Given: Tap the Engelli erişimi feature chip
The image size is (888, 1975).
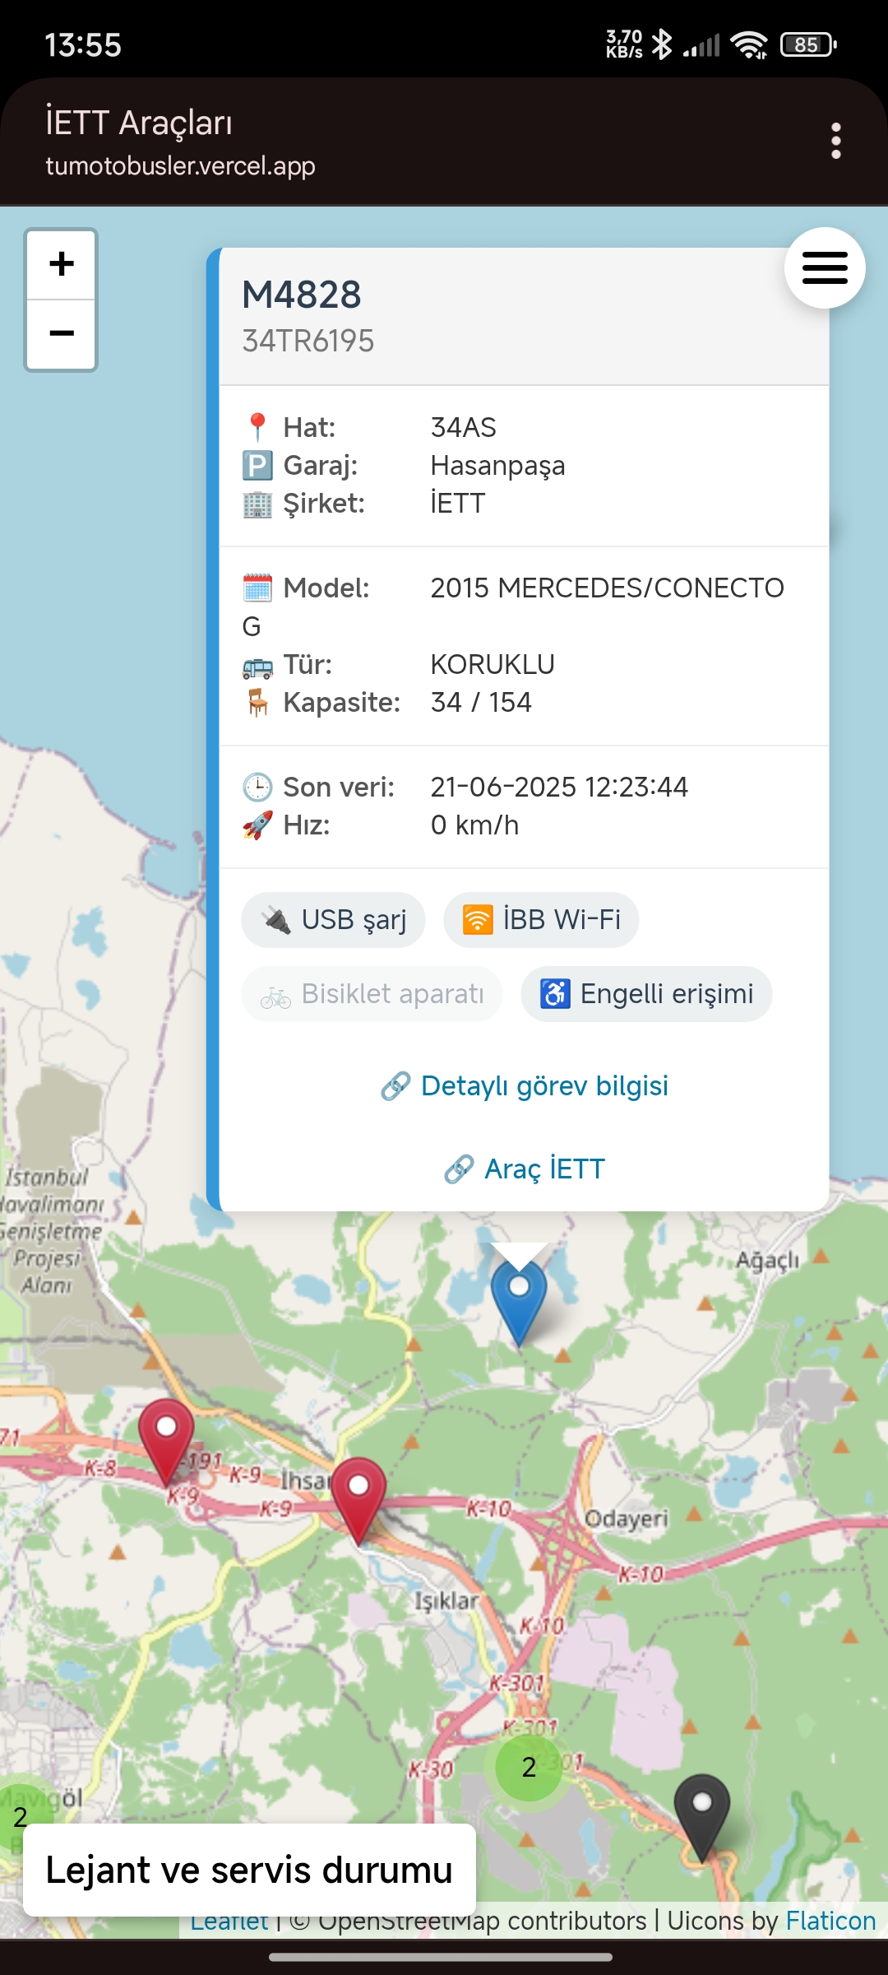Looking at the screenshot, I should [646, 994].
